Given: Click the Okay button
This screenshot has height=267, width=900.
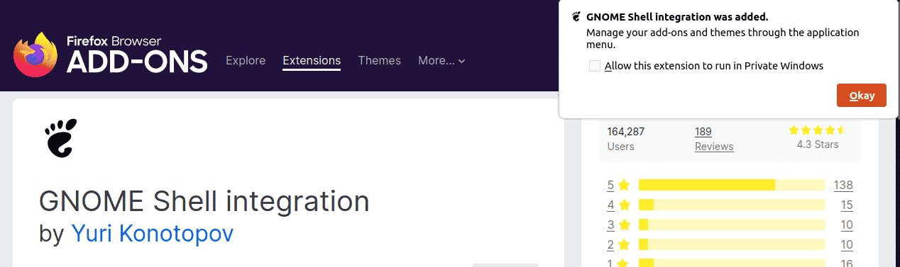Looking at the screenshot, I should [862, 96].
